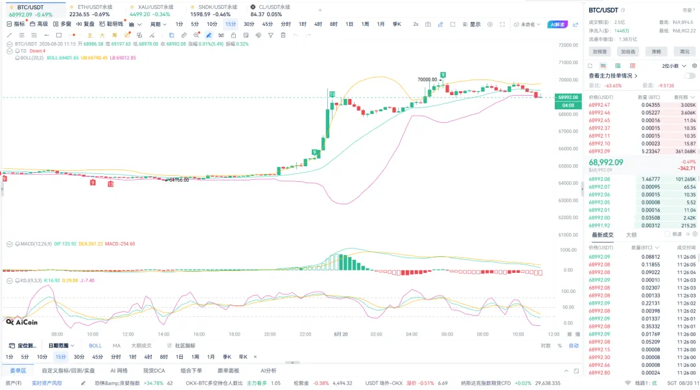The width and height of the screenshot is (700, 390).
Task: Click 策略 strategy button
Action: [656, 52]
